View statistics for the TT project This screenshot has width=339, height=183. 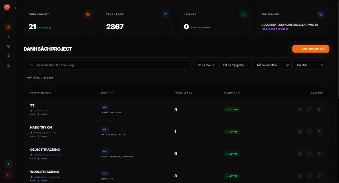pyautogui.click(x=300, y=109)
